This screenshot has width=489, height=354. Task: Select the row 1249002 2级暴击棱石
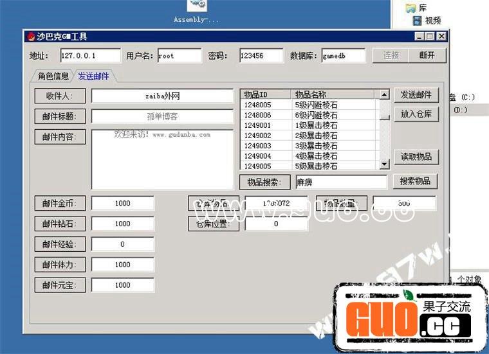pyautogui.click(x=310, y=136)
